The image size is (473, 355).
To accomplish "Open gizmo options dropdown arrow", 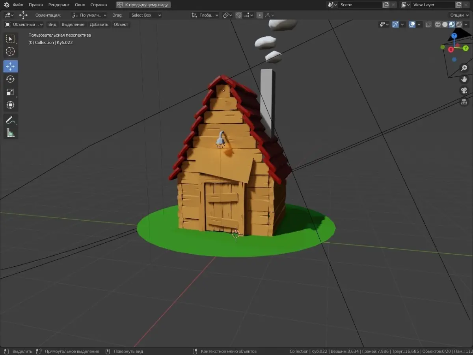I will click(x=402, y=24).
